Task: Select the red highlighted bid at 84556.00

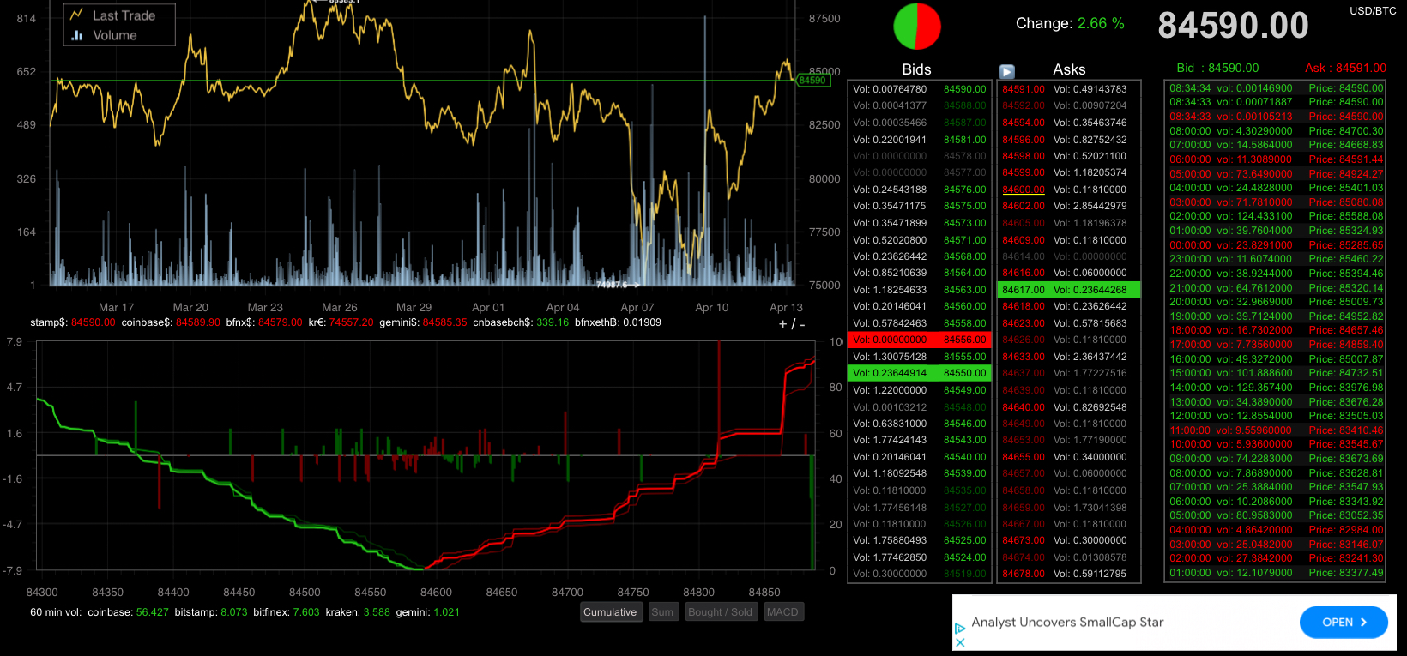Action: [x=920, y=340]
